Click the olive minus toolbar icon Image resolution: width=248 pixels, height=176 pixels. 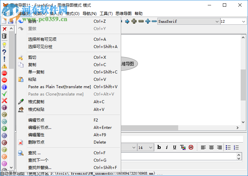point(141,21)
